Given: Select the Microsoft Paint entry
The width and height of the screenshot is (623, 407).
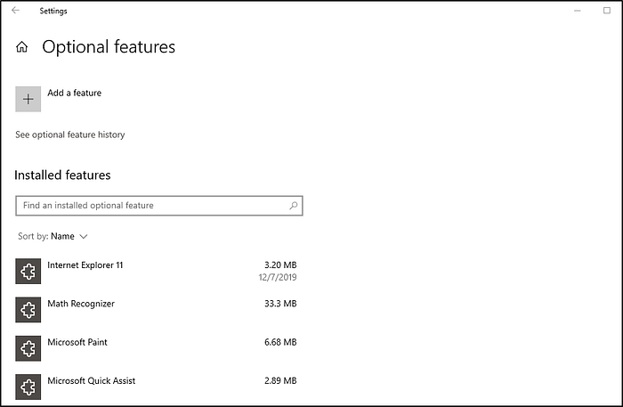Looking at the screenshot, I should (156, 348).
